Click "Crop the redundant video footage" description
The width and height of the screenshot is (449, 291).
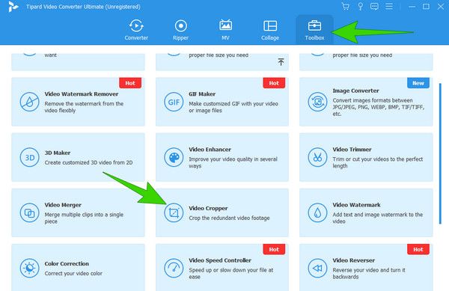point(229,218)
